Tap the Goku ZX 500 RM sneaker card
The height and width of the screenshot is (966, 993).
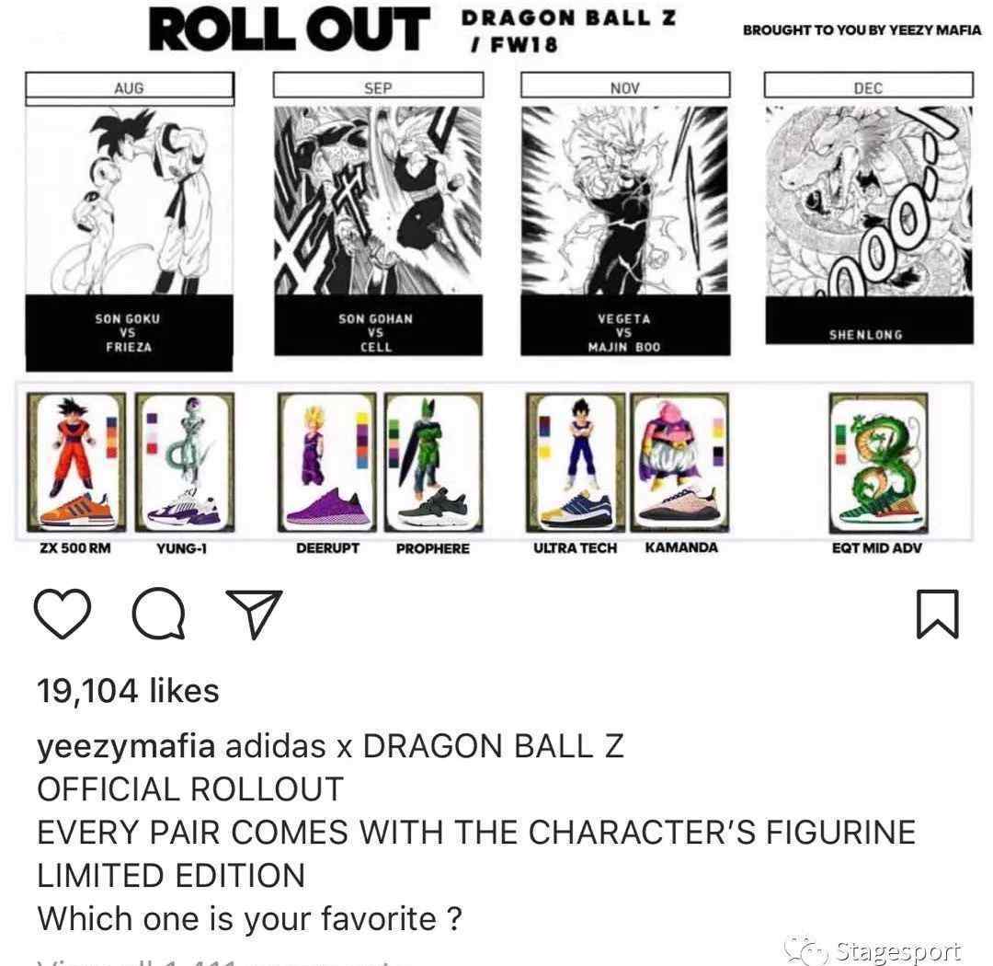[76, 462]
